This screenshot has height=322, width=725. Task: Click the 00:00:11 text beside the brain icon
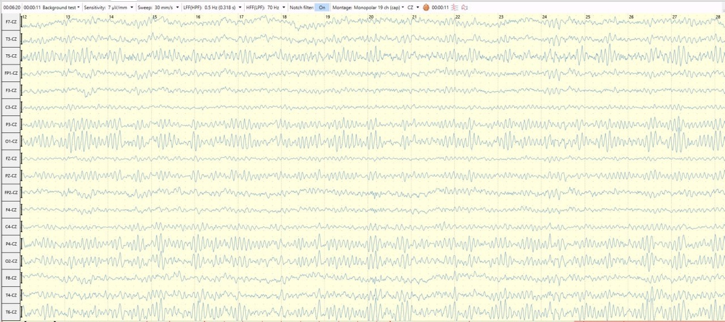pos(440,7)
